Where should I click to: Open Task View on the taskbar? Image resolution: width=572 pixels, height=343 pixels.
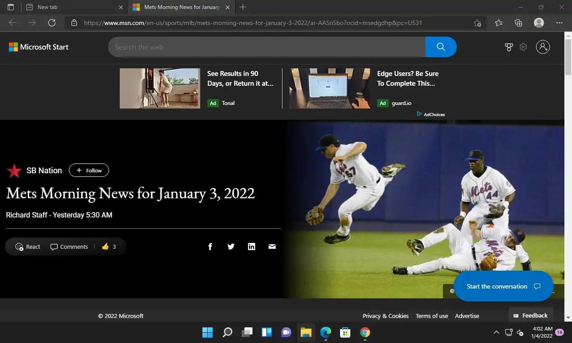tap(247, 332)
